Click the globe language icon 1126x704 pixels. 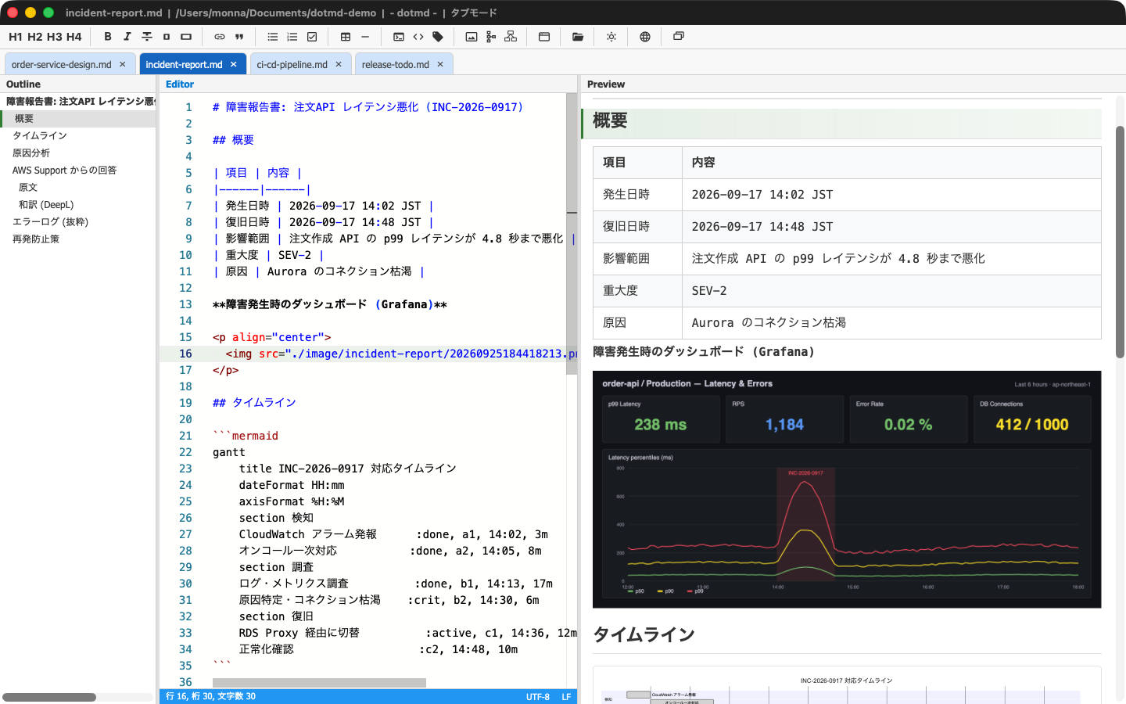coord(645,37)
